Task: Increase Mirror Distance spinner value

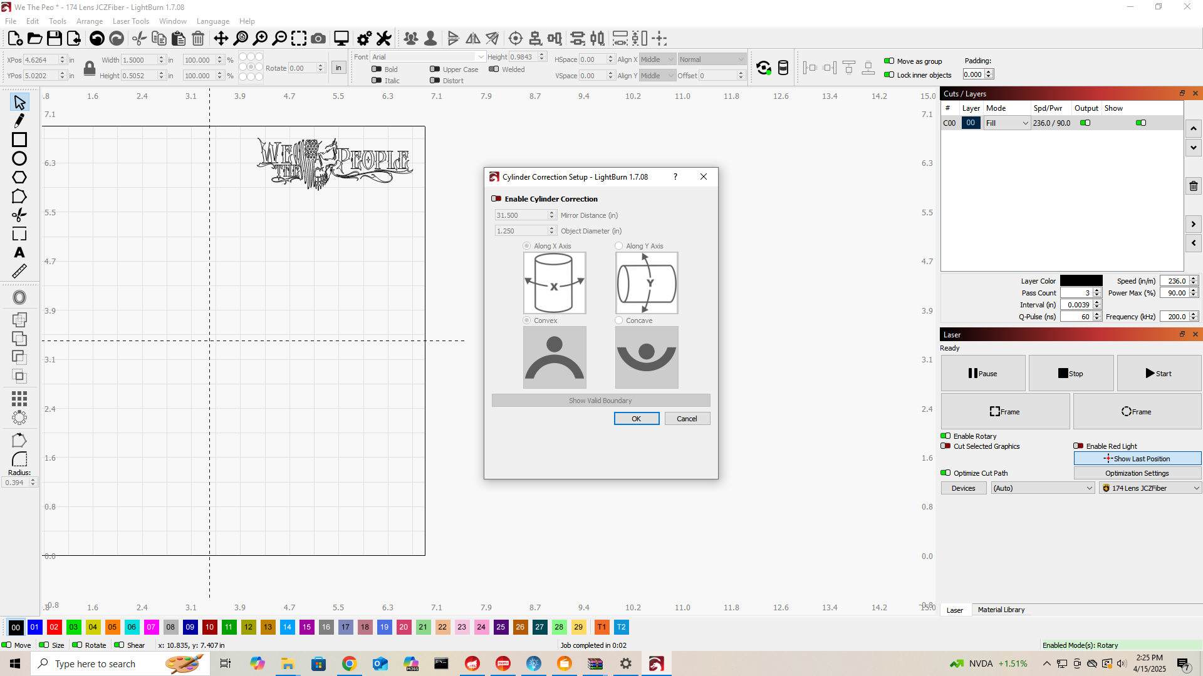Action: coord(552,213)
